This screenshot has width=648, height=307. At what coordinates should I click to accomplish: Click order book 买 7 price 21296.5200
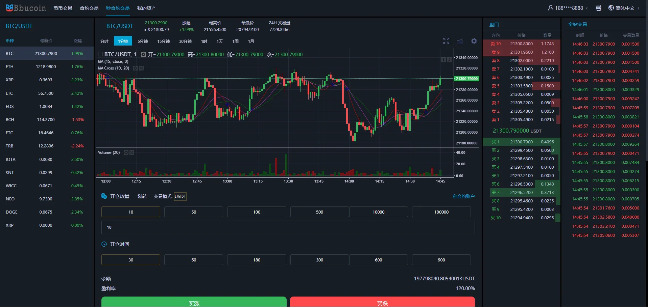(521, 192)
